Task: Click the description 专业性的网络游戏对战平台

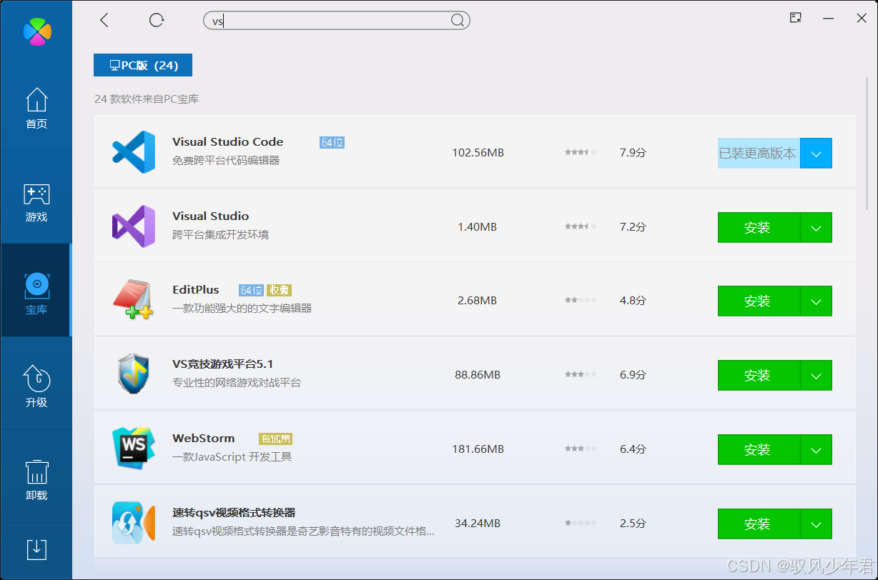Action: (x=237, y=383)
